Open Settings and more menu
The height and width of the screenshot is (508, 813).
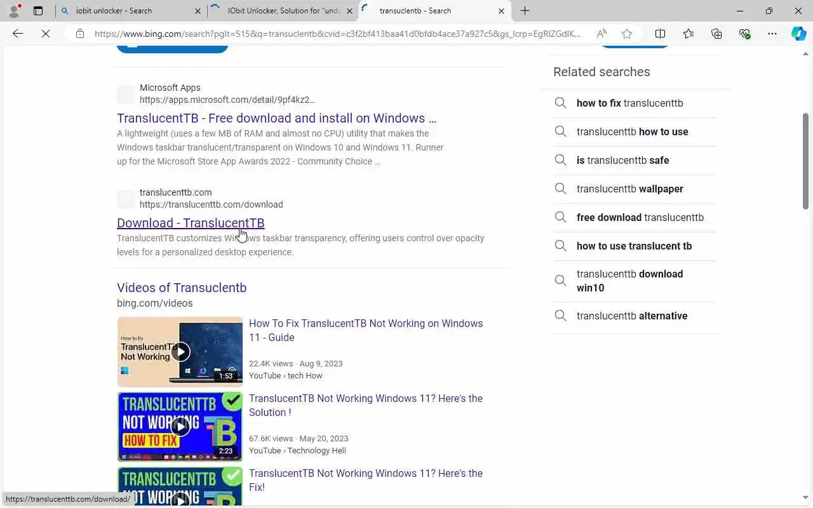click(772, 34)
